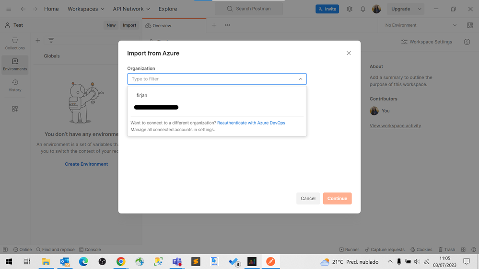Click the New button
This screenshot has width=479, height=269.
click(x=111, y=25)
